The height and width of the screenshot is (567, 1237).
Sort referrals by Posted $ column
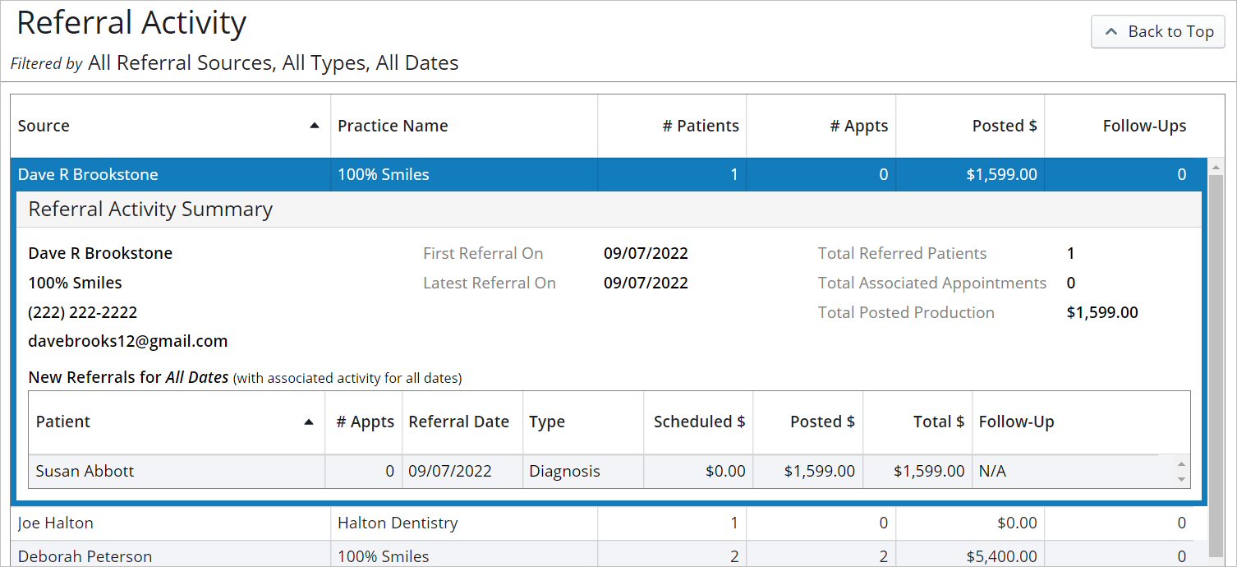1004,126
